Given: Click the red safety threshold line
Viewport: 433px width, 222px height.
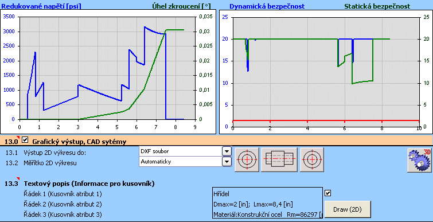Looking at the screenshot, I should 326,120.
